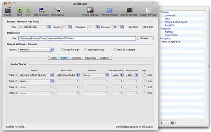Screen dimensions: 211x132
Task: Click the destination File path field
Action: 77,38
